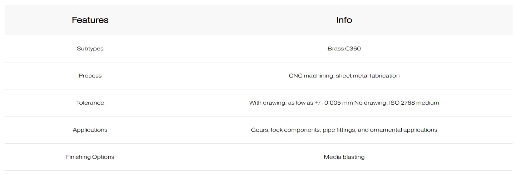Click the CNC machining text

coord(311,76)
